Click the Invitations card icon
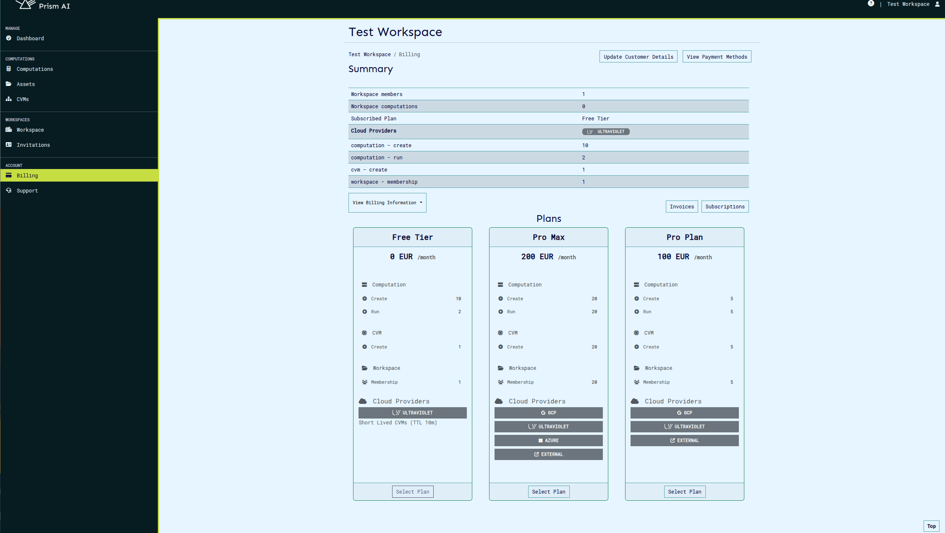Viewport: 945px width, 533px height. pyautogui.click(x=9, y=145)
